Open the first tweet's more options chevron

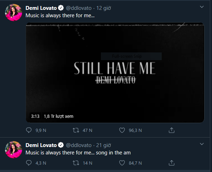201,7
